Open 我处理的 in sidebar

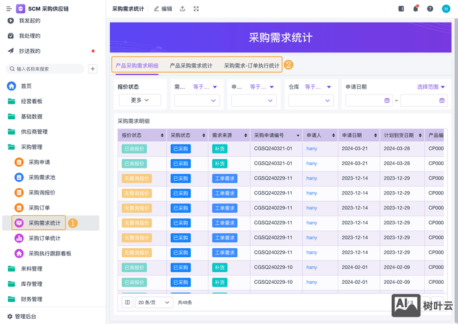(x=30, y=36)
